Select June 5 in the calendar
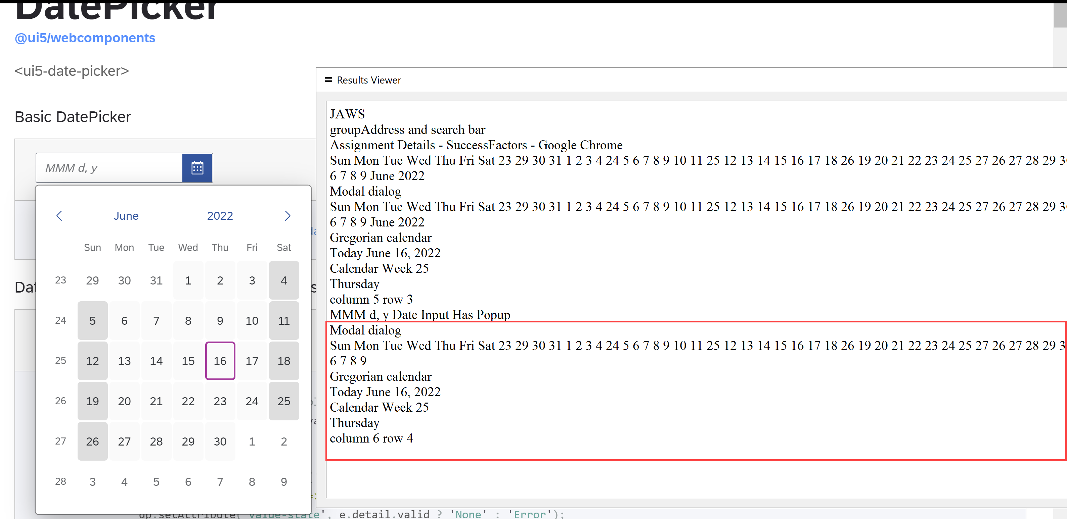 click(92, 320)
